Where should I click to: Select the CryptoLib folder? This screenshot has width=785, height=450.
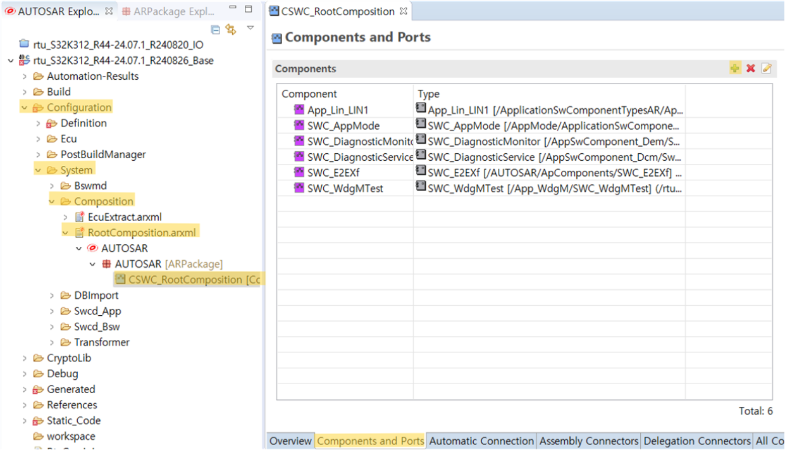point(68,358)
